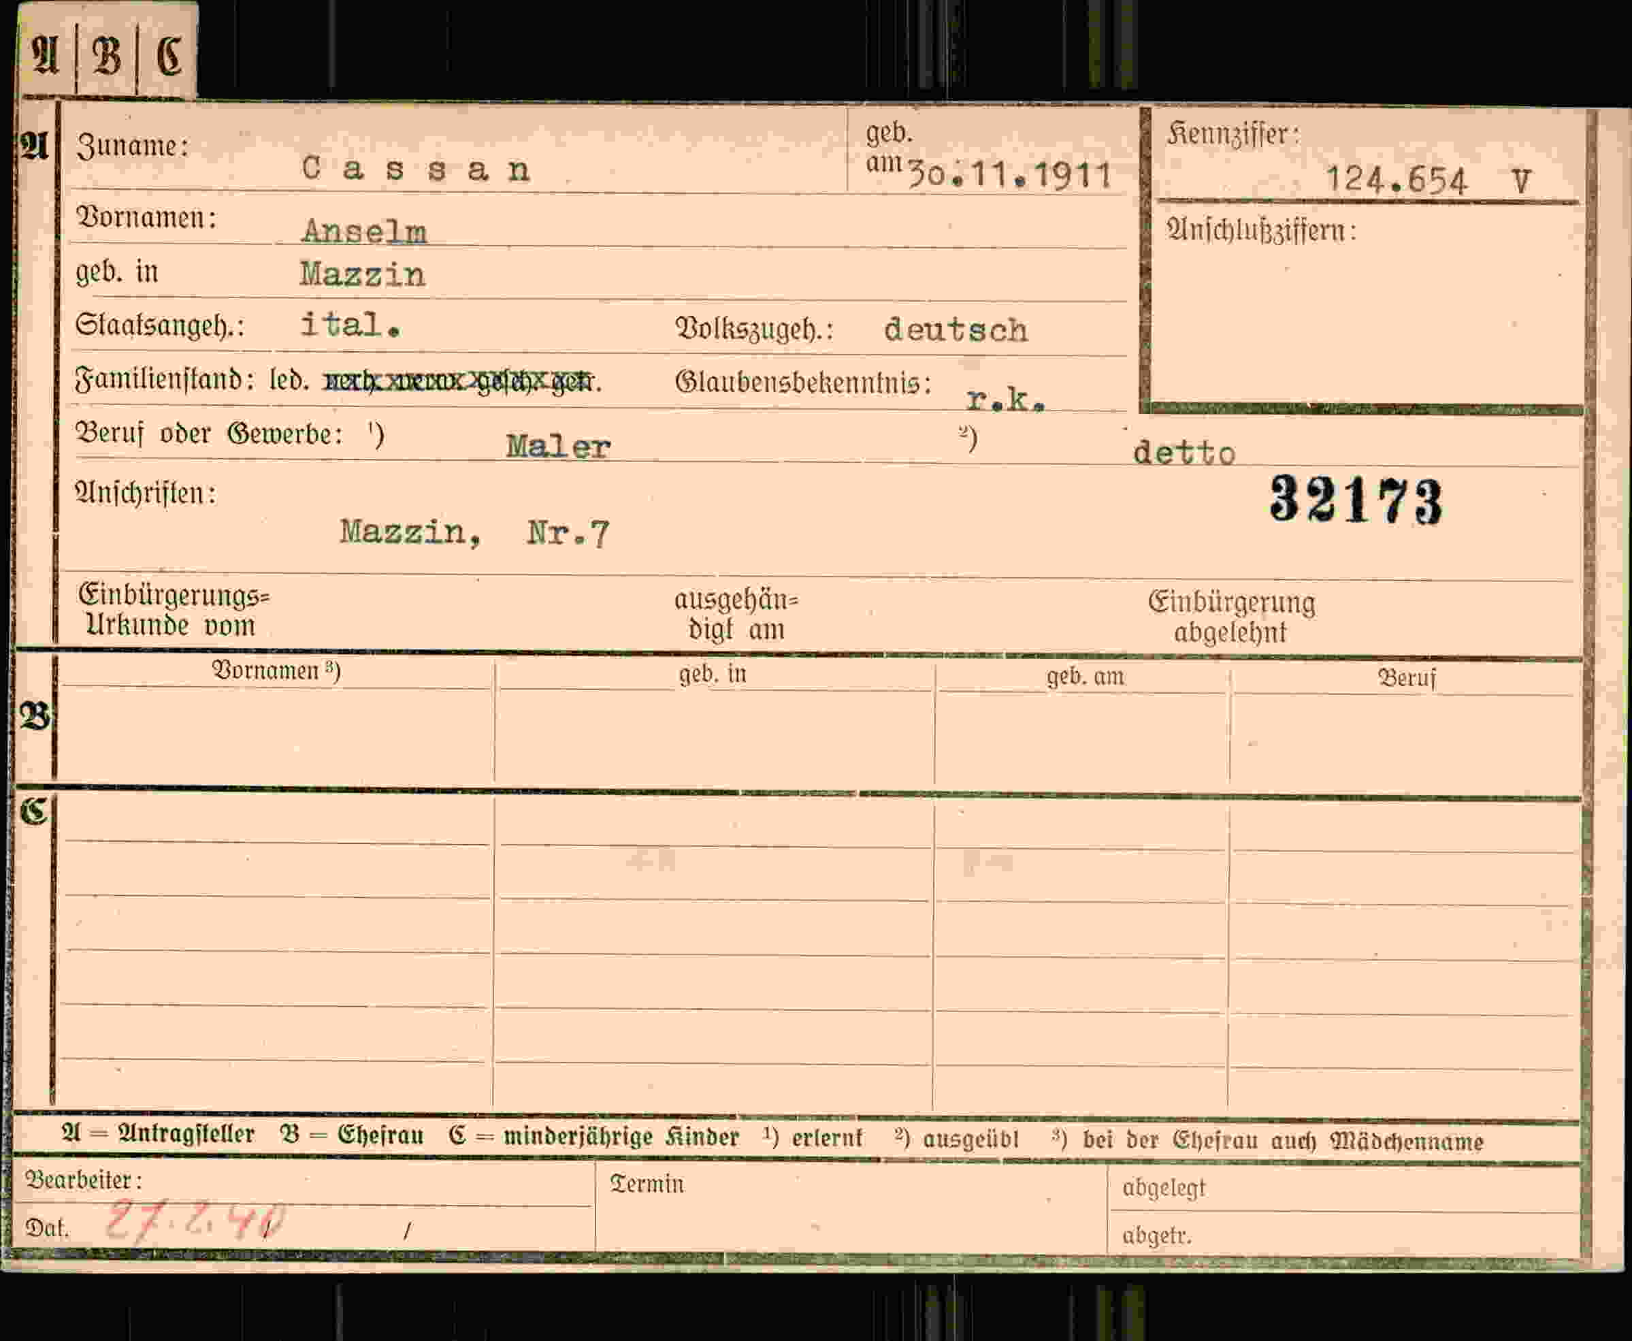Click the word 'detto'
The height and width of the screenshot is (1341, 1632).
pos(1184,453)
